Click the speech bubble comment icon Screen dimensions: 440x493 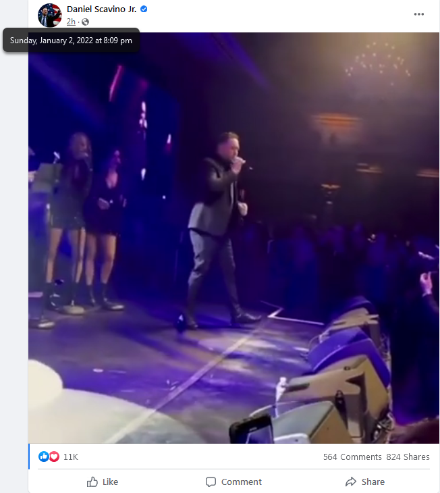[x=211, y=482]
